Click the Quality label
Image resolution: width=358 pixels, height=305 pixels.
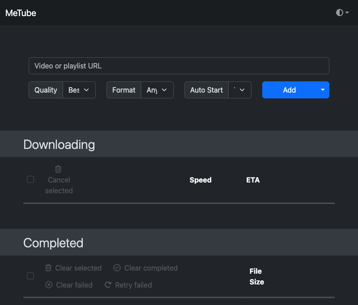pos(46,90)
